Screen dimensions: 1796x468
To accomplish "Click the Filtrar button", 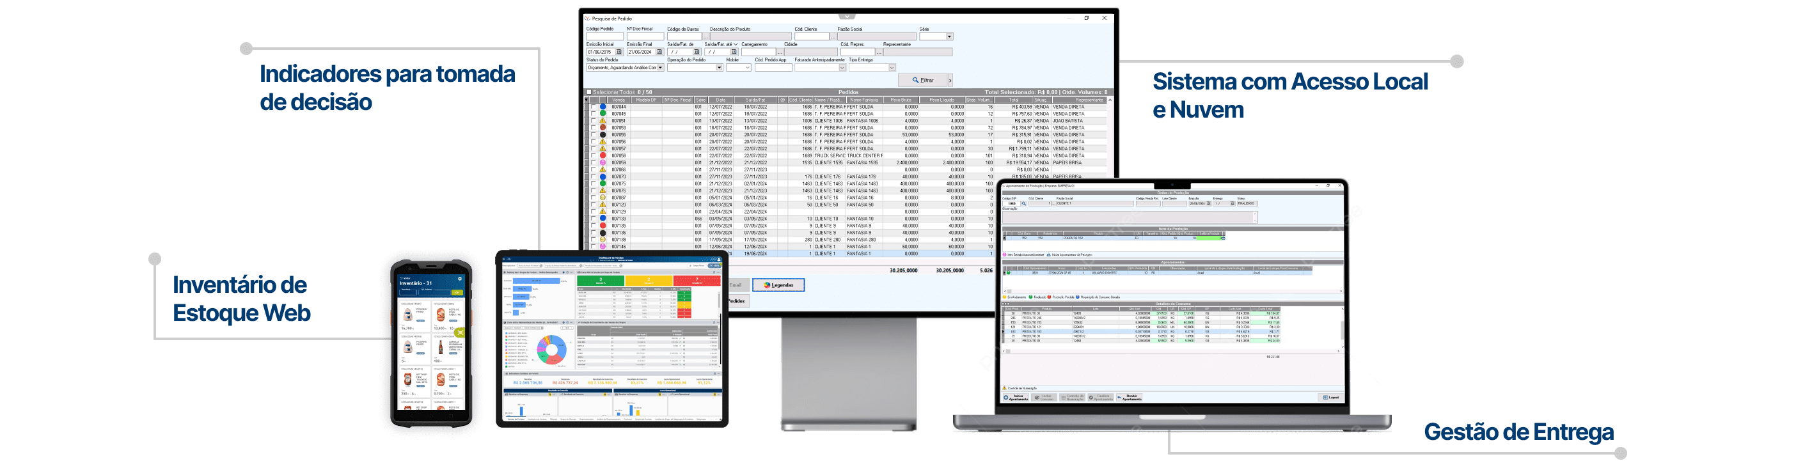I will [x=923, y=81].
